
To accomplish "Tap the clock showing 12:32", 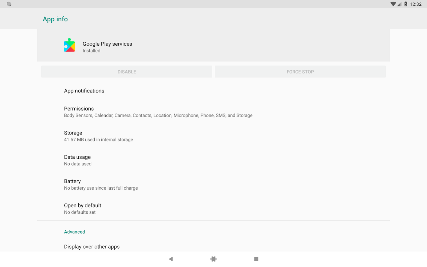I will [416, 4].
